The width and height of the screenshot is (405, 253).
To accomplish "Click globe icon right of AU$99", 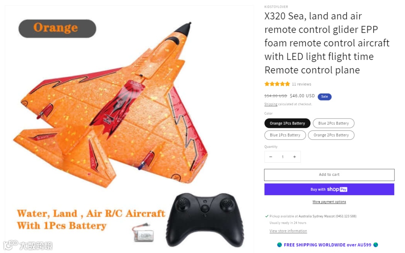I will pyautogui.click(x=376, y=245).
